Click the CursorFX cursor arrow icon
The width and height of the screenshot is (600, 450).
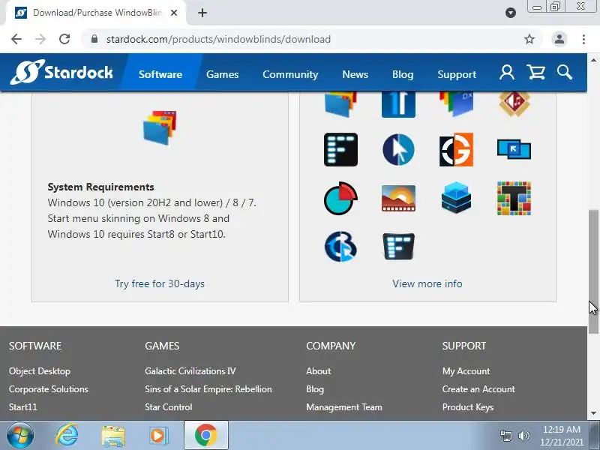(x=398, y=149)
